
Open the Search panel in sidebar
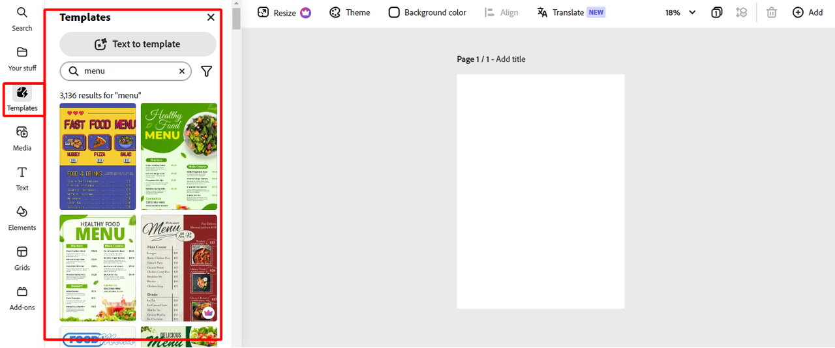22,19
